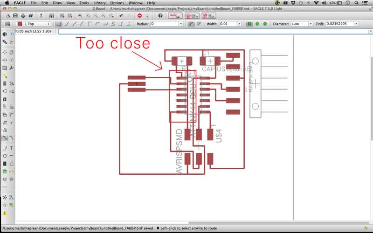Image resolution: width=373 pixels, height=233 pixels.
Task: Open the Autorouter tool
Action: (11, 197)
